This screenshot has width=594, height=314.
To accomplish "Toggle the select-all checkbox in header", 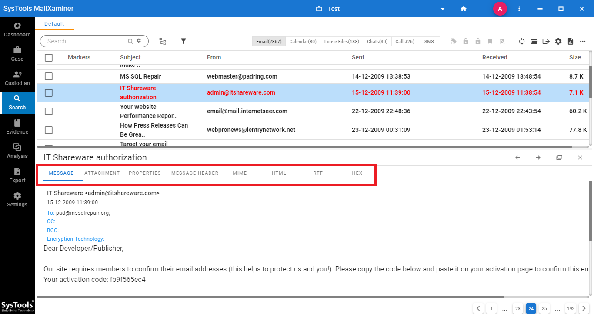I will pyautogui.click(x=49, y=57).
